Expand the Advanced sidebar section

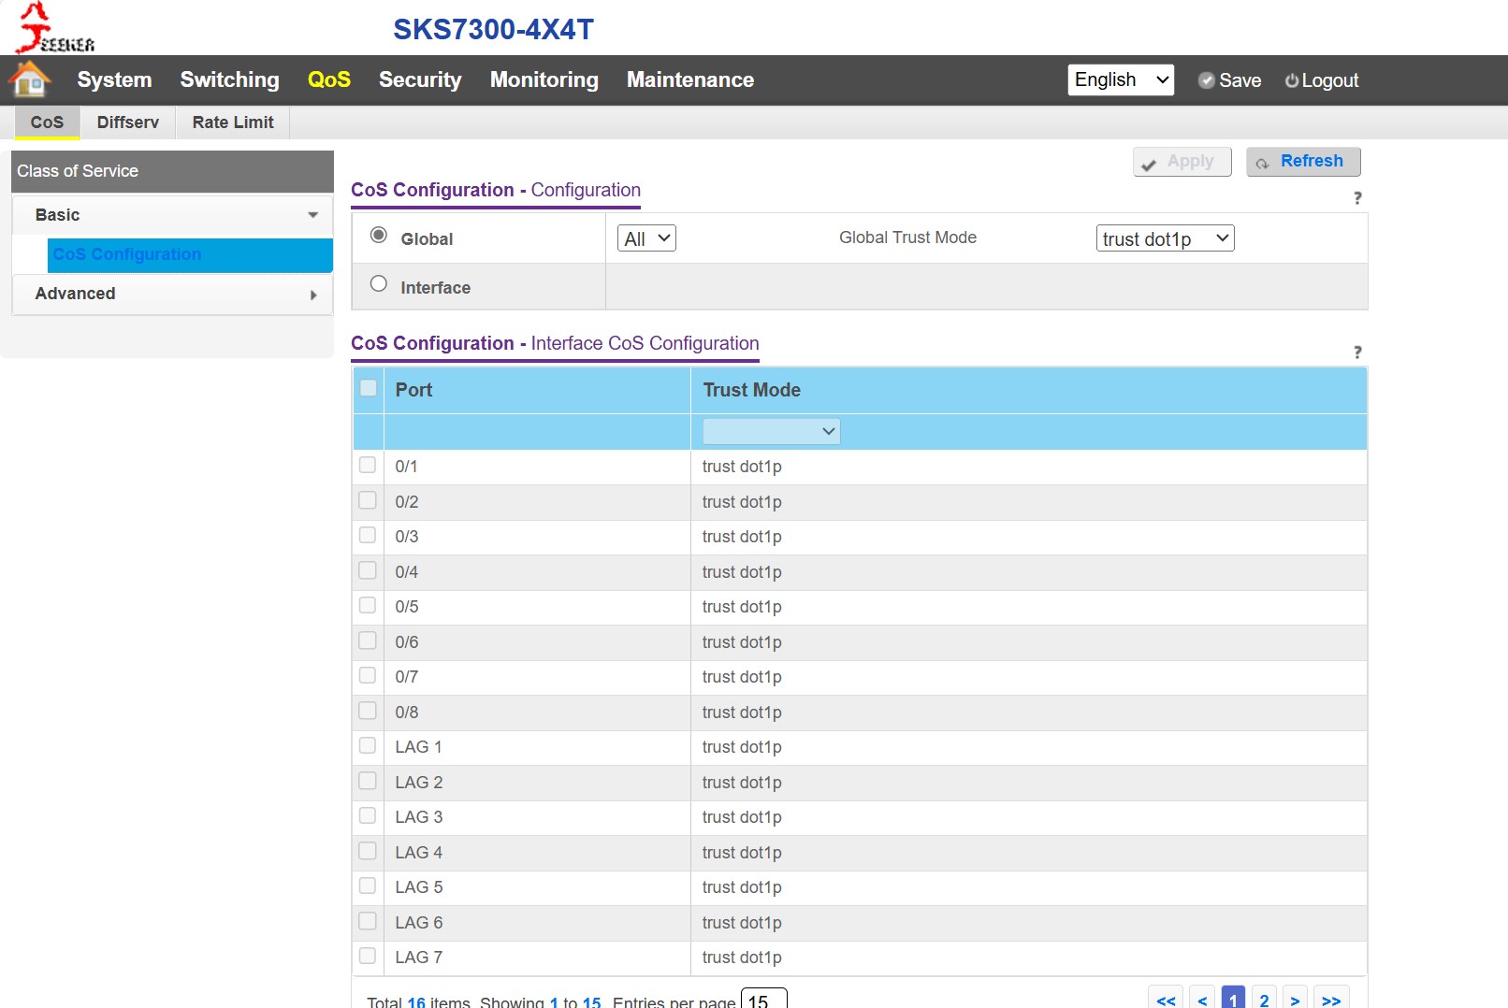click(x=172, y=294)
